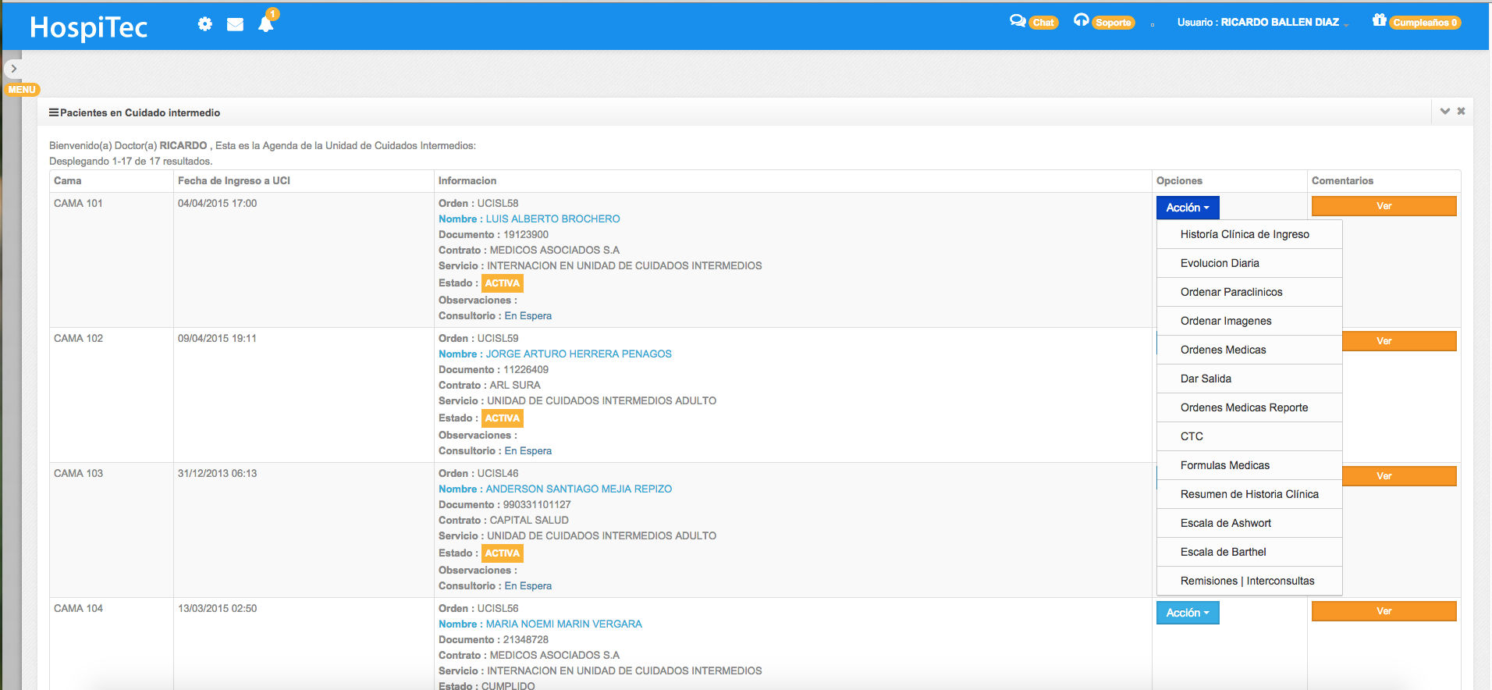Open the mail envelope icon

tap(235, 24)
